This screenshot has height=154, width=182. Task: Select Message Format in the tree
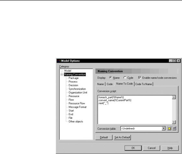78,107
